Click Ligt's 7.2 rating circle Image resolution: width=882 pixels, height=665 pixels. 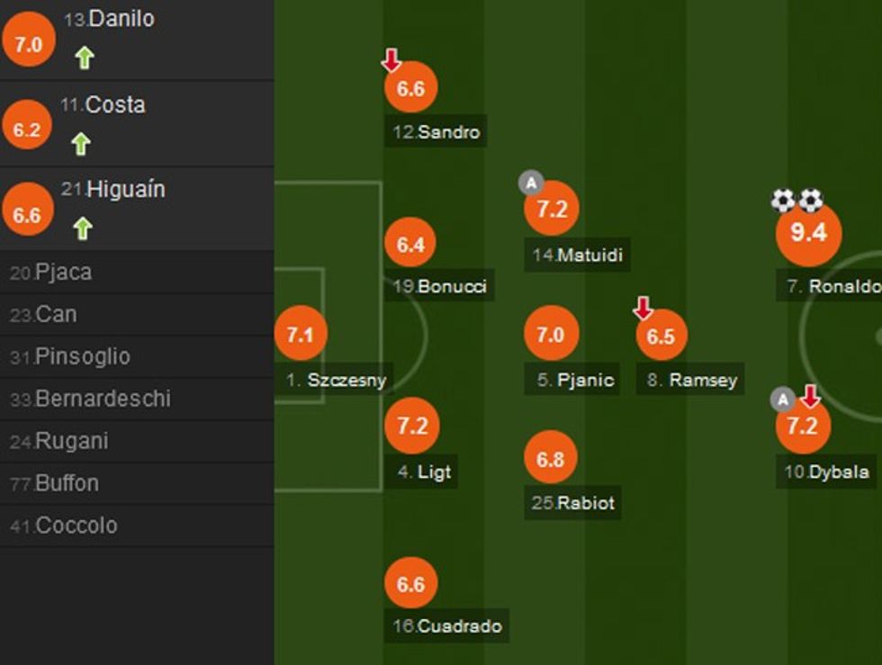pyautogui.click(x=412, y=426)
